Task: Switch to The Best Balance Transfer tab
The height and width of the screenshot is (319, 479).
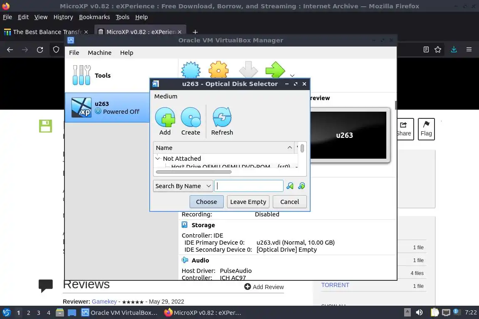Action: [46, 32]
